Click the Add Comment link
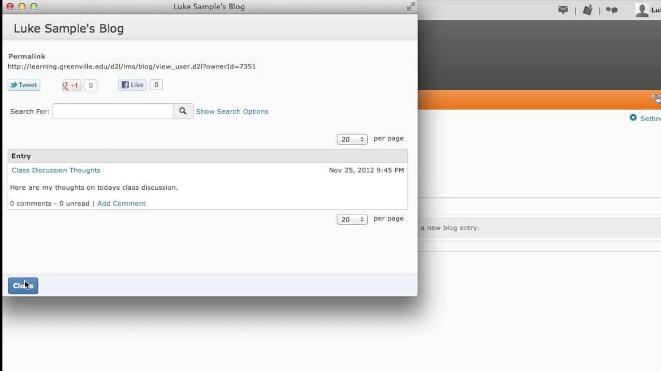 (x=121, y=204)
